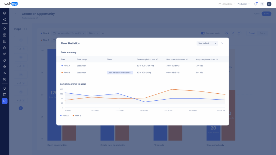
Task: Expand the branch under step 2
Action: coord(20,66)
